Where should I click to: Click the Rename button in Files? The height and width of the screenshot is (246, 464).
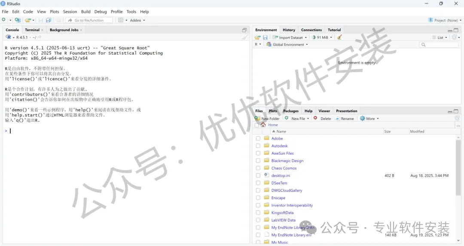345,119
